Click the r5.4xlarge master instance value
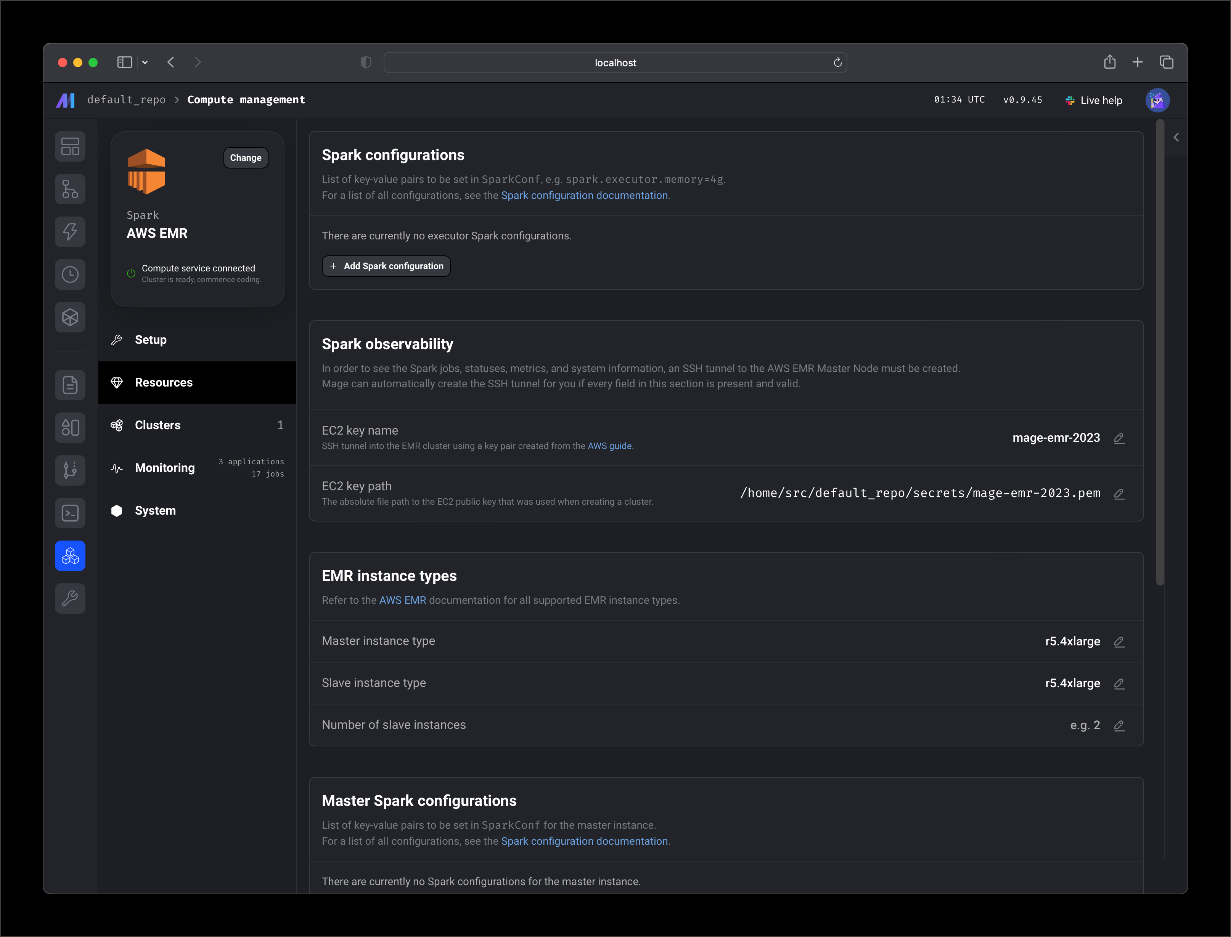 [x=1072, y=642]
